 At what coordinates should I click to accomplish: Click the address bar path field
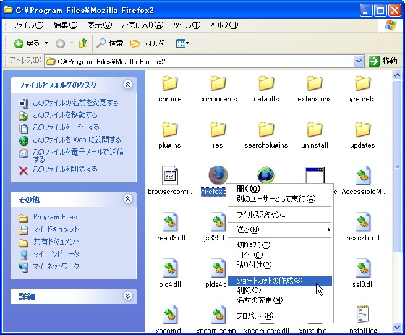[199, 61]
